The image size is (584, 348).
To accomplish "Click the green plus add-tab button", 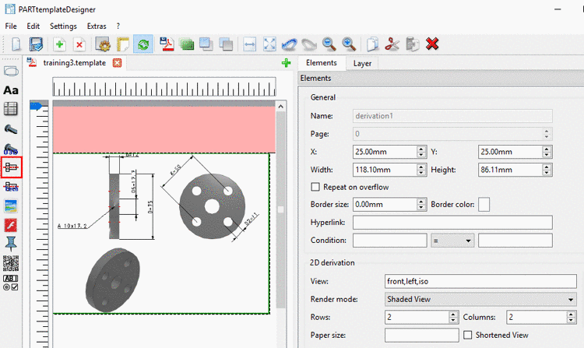I will [286, 63].
